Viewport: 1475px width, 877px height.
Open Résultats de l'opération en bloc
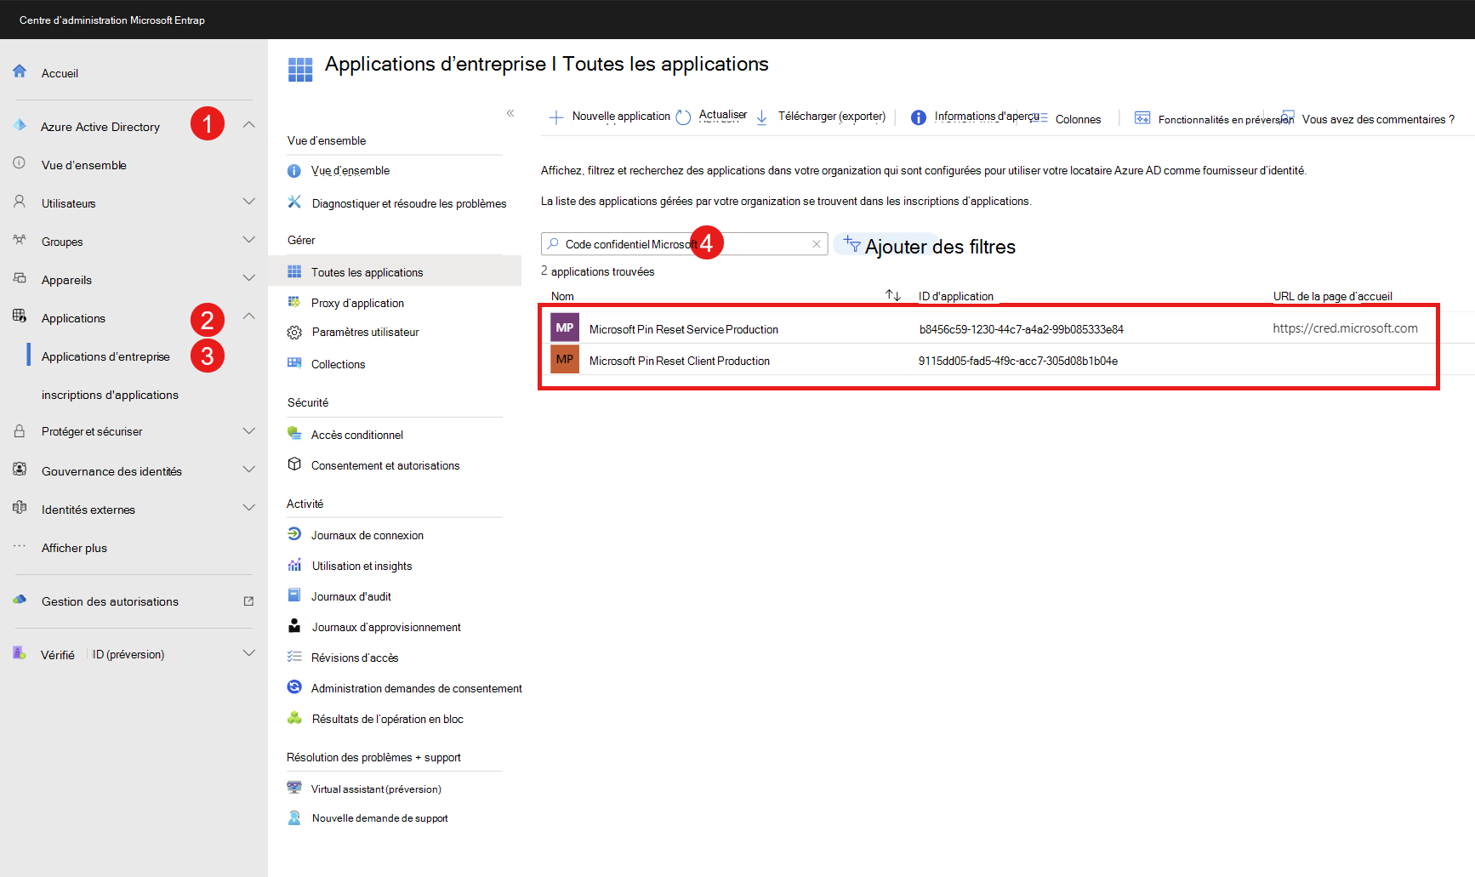[388, 719]
